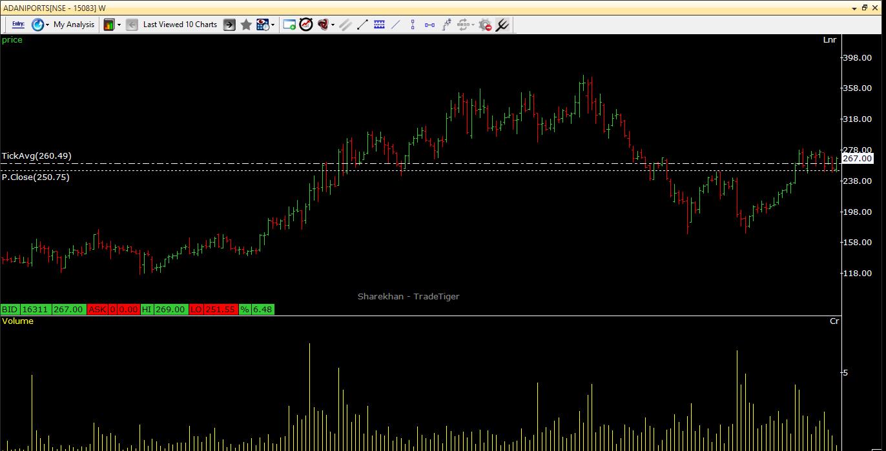This screenshot has height=451, width=886.
Task: Click the star favorites icon
Action: click(246, 25)
